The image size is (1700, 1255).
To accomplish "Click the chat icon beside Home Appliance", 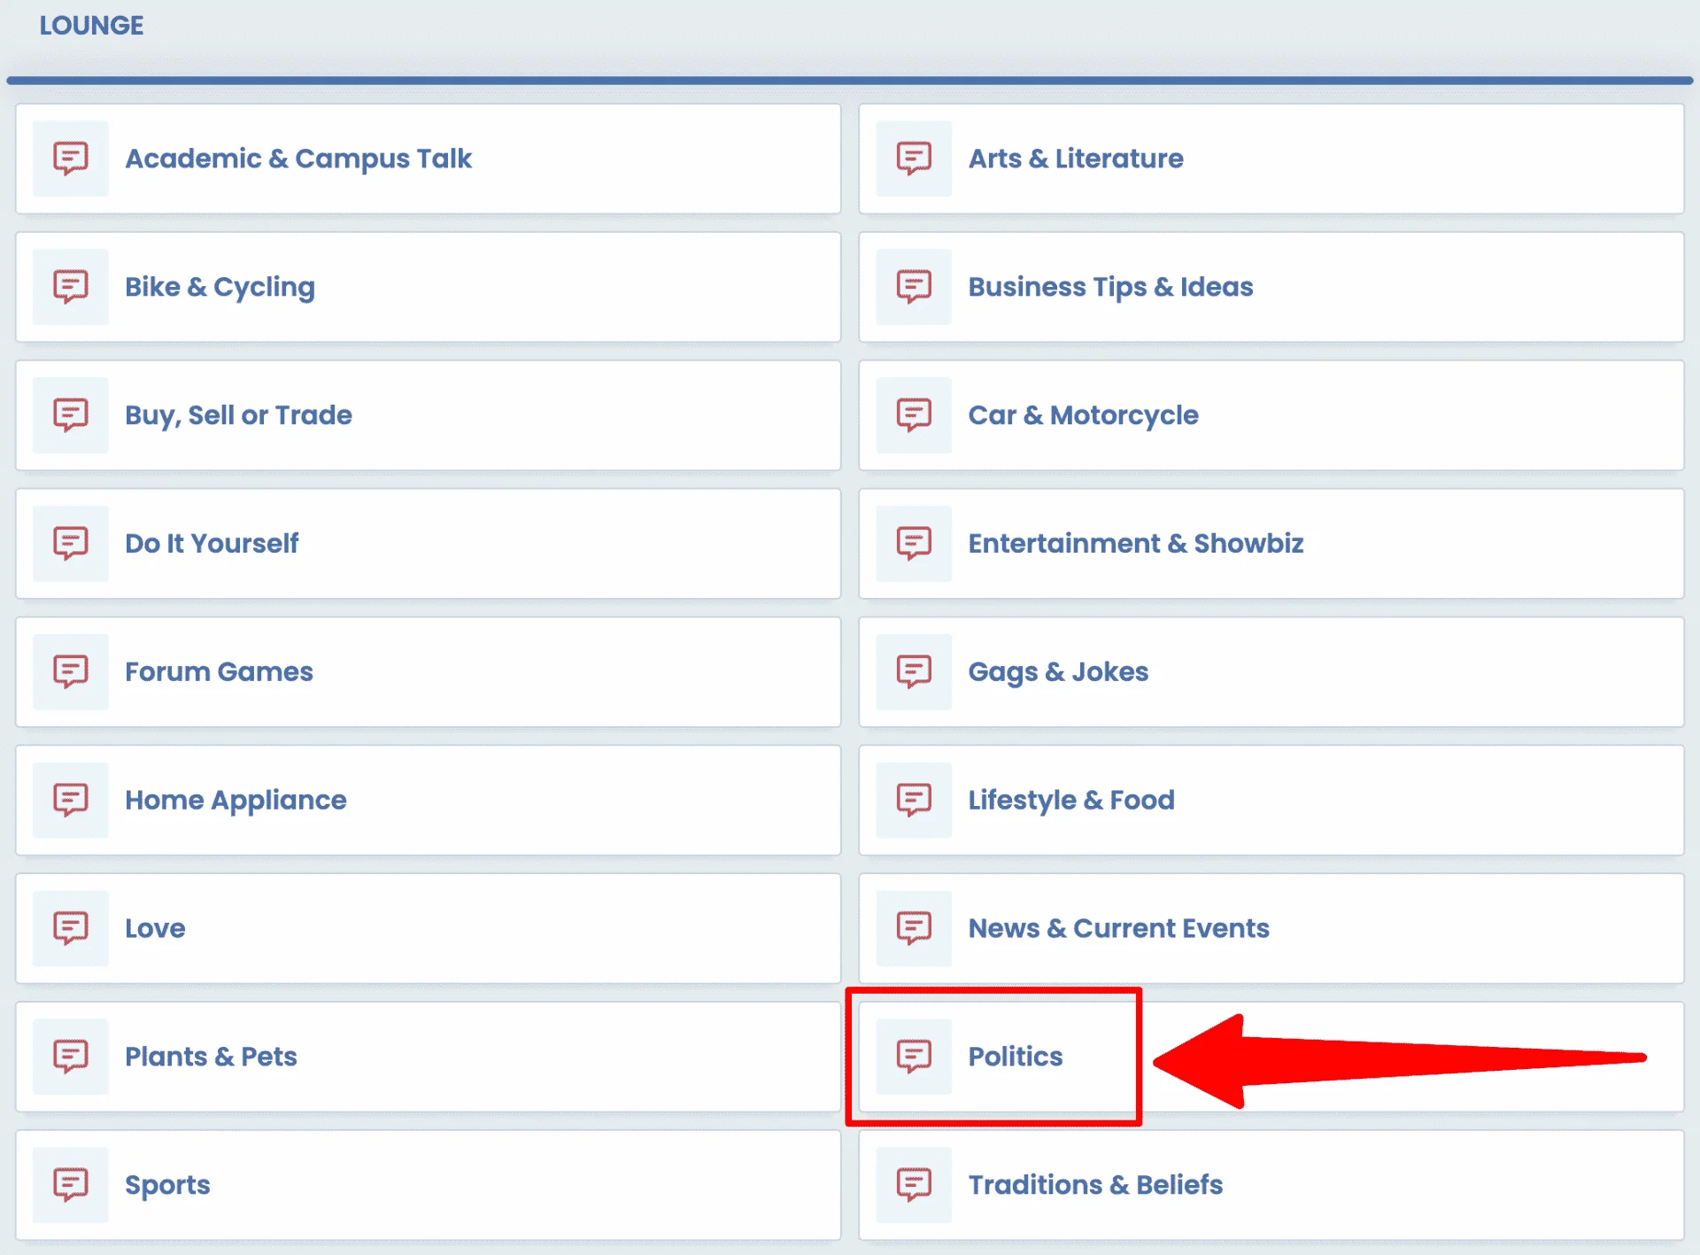I will 71,801.
